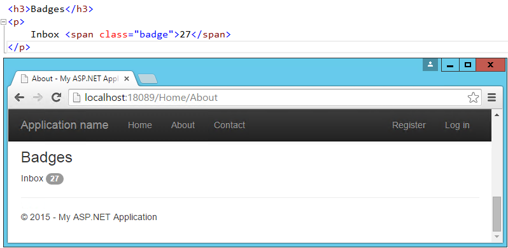This screenshot has height=248, width=508.
Task: Click the span class="badge" code line
Action: [131, 34]
